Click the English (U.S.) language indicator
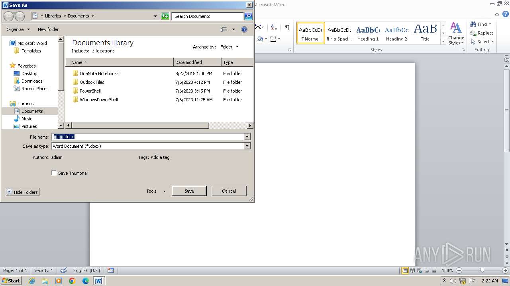This screenshot has height=286, width=510. click(x=86, y=271)
